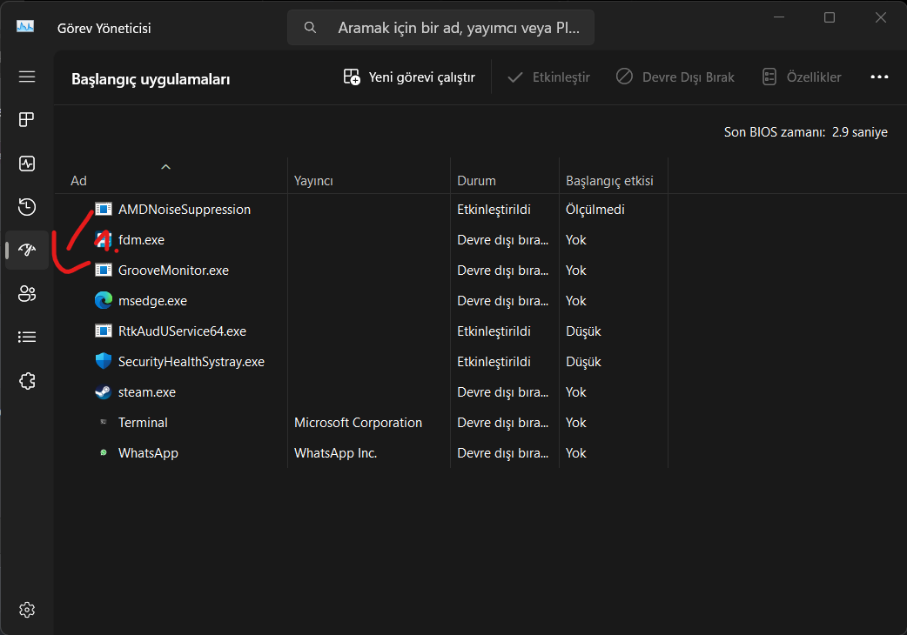Open Özellikler from the toolbar

pyautogui.click(x=801, y=77)
